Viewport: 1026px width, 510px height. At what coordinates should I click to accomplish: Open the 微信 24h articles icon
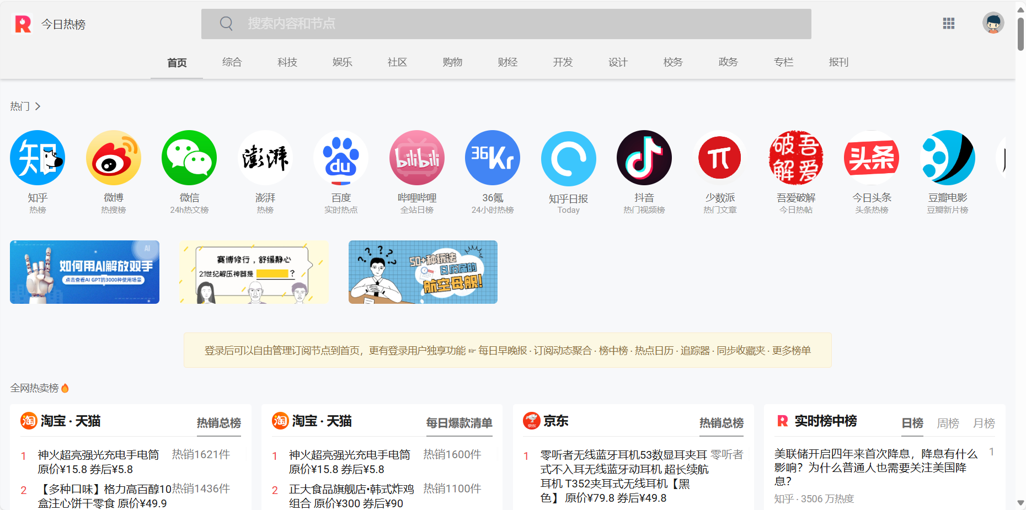tap(189, 158)
